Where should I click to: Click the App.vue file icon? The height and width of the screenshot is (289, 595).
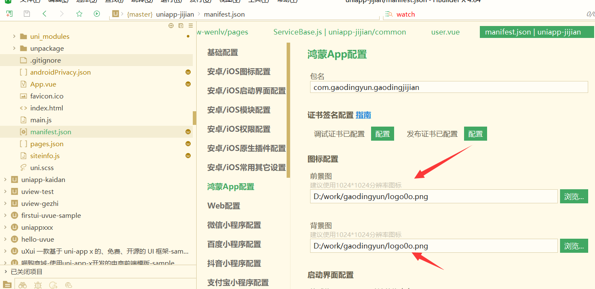pyautogui.click(x=23, y=84)
